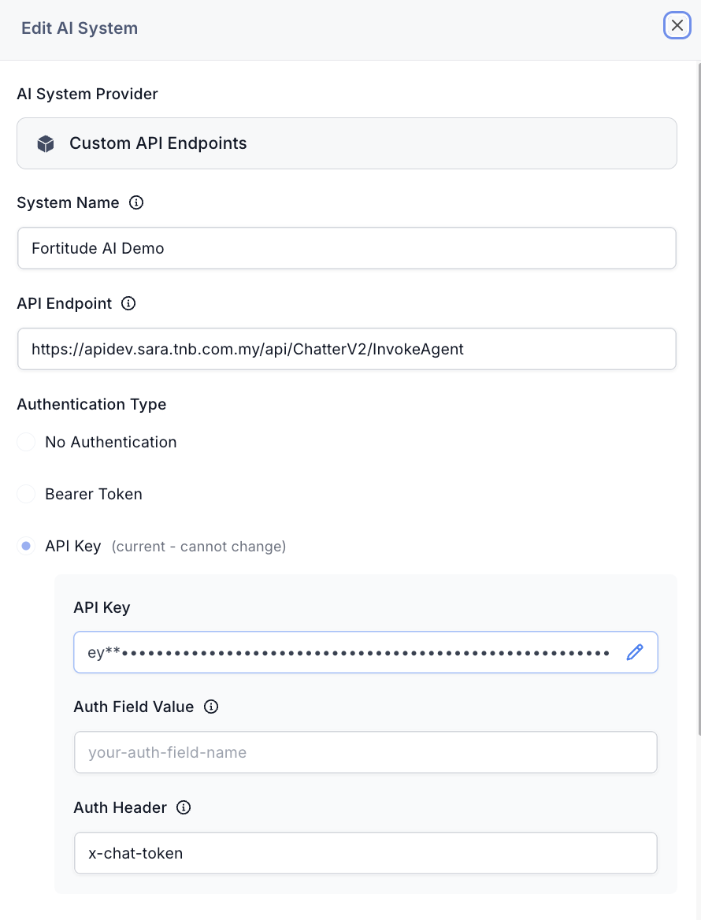Image resolution: width=701 pixels, height=920 pixels.
Task: Open the API Endpoint info icon
Action: click(x=128, y=303)
